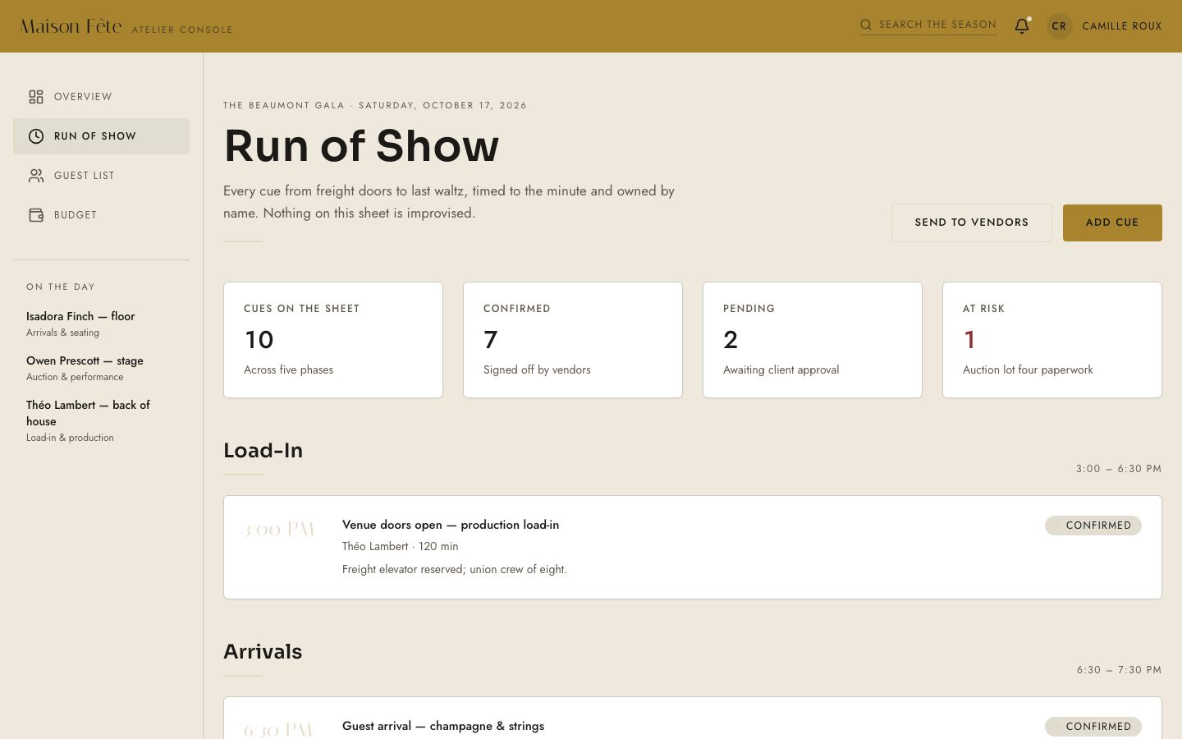This screenshot has width=1182, height=739.
Task: Click the Arrivals section heading
Action: click(263, 652)
